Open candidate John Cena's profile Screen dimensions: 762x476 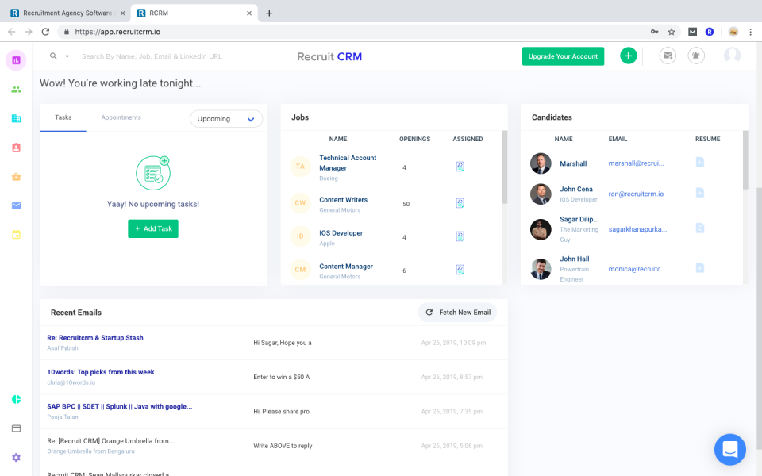tap(575, 190)
